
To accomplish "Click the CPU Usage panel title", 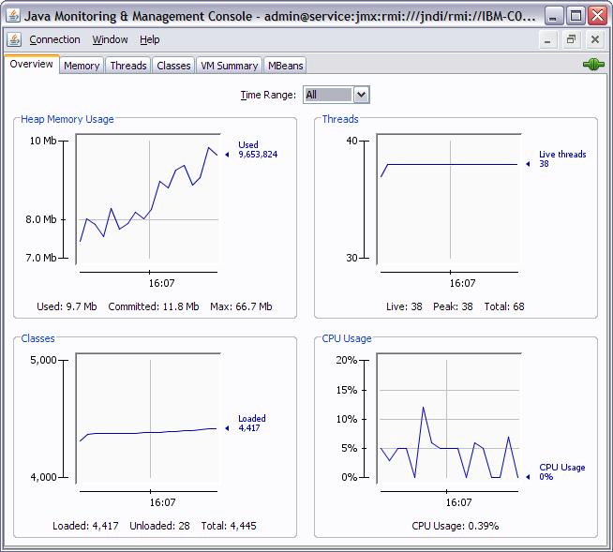I will [347, 338].
